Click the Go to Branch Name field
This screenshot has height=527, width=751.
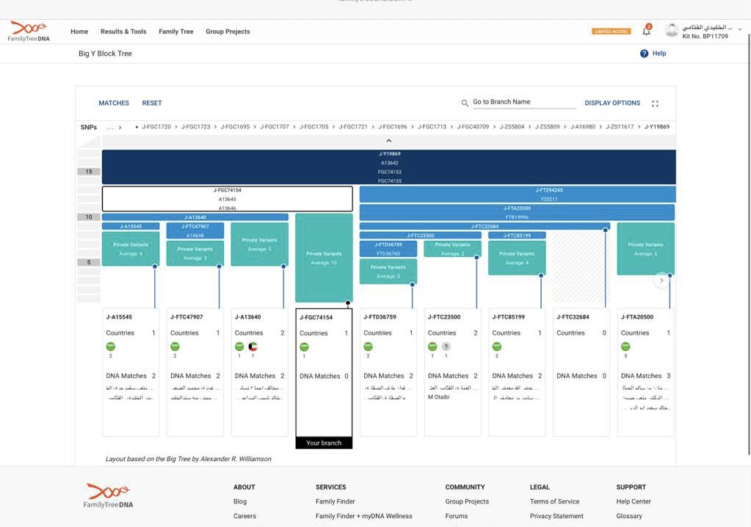(524, 103)
